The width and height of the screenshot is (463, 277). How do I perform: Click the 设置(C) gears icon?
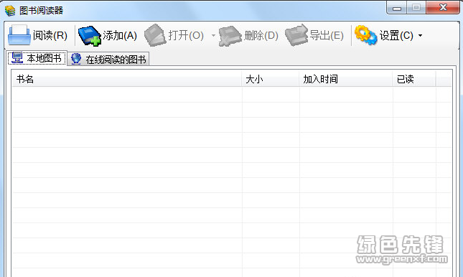[366, 35]
